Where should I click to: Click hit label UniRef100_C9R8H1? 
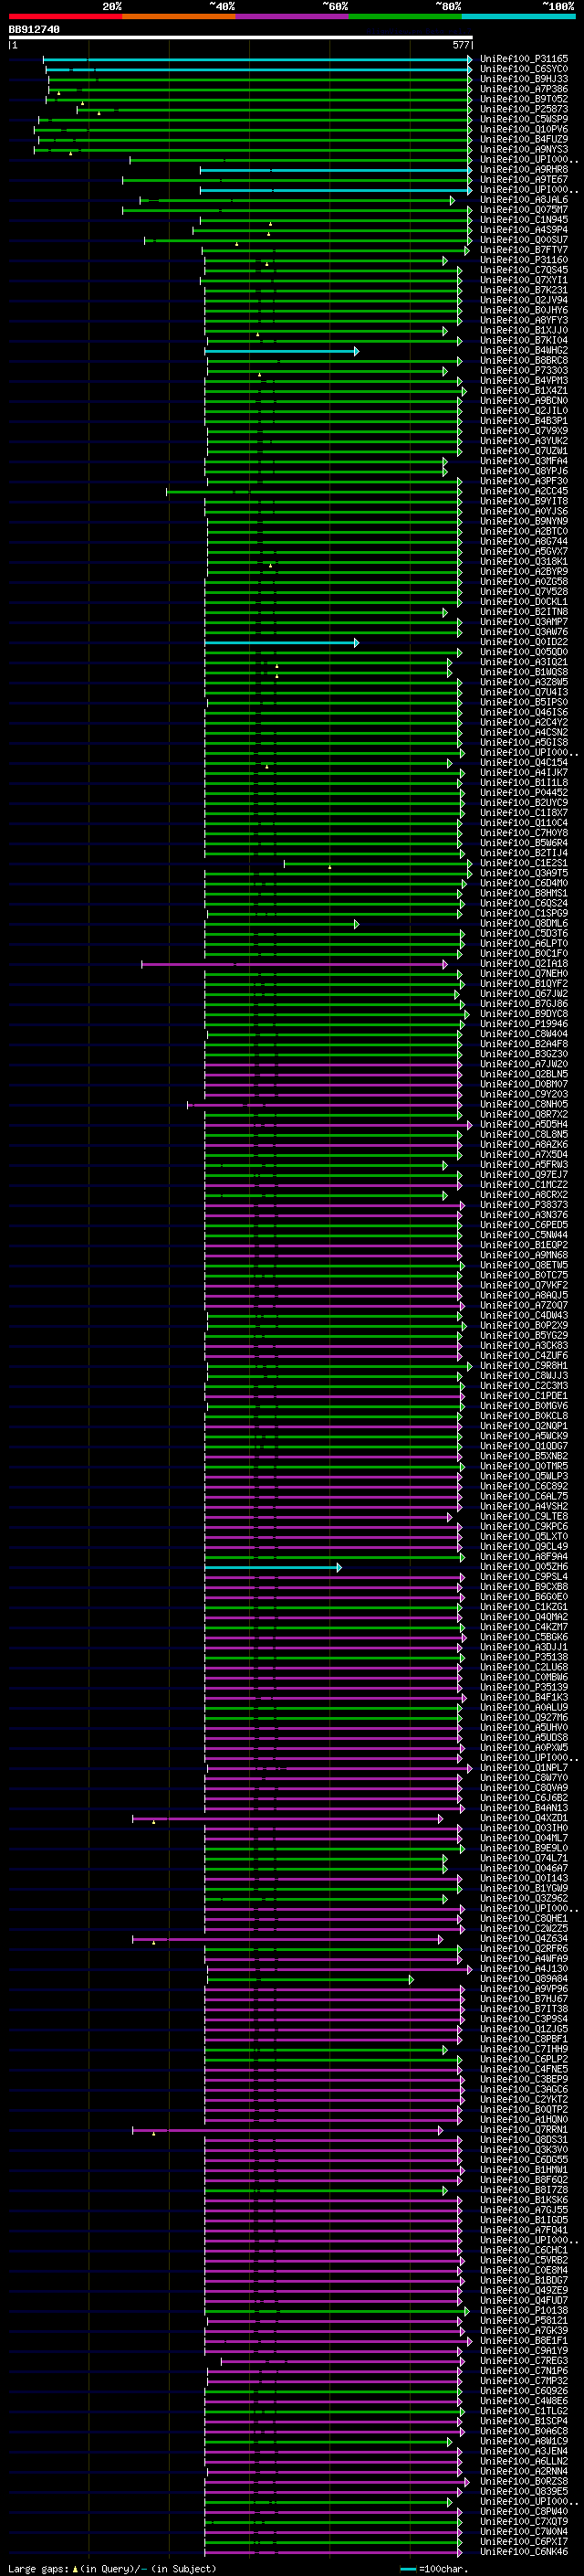pyautogui.click(x=524, y=1367)
